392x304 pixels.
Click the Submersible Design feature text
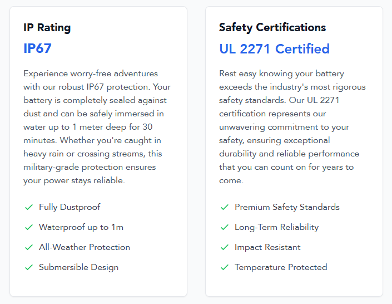(79, 267)
